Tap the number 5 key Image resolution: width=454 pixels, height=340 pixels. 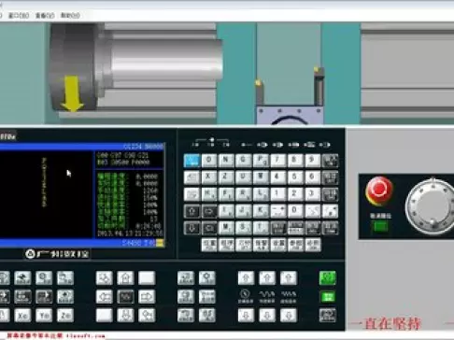295,177
